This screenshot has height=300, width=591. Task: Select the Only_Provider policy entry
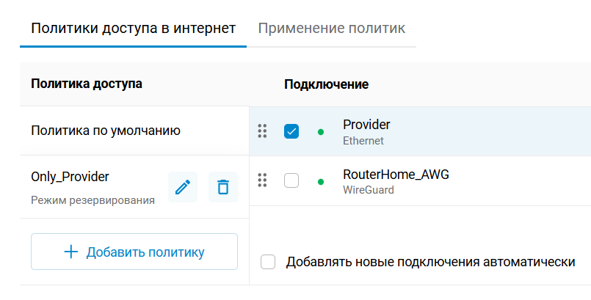(70, 177)
